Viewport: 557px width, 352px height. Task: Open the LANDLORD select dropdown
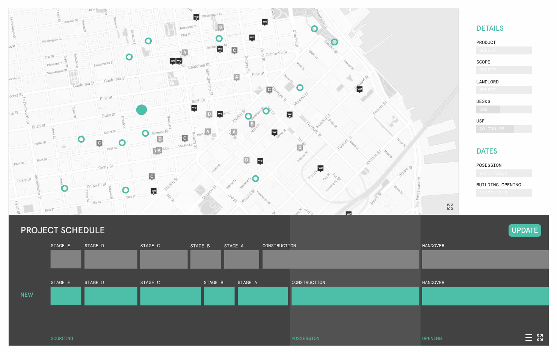(x=504, y=90)
